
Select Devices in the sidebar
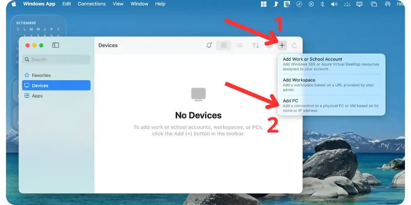56,86
